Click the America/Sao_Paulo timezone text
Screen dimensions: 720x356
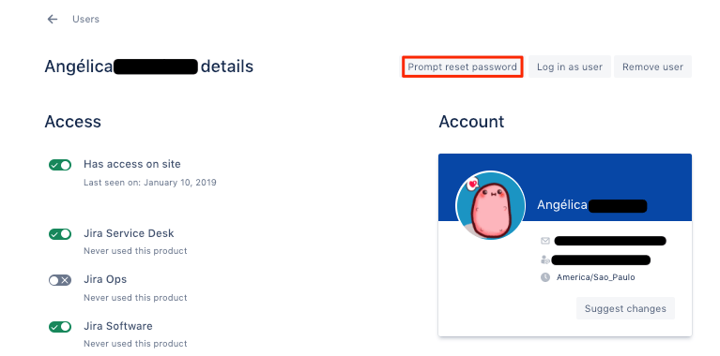tap(595, 277)
